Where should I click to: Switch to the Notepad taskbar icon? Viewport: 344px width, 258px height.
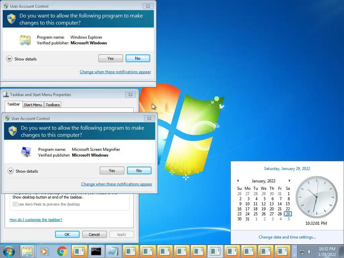[113, 251]
